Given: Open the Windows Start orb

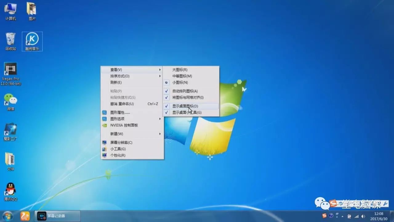Looking at the screenshot, I should [7, 216].
